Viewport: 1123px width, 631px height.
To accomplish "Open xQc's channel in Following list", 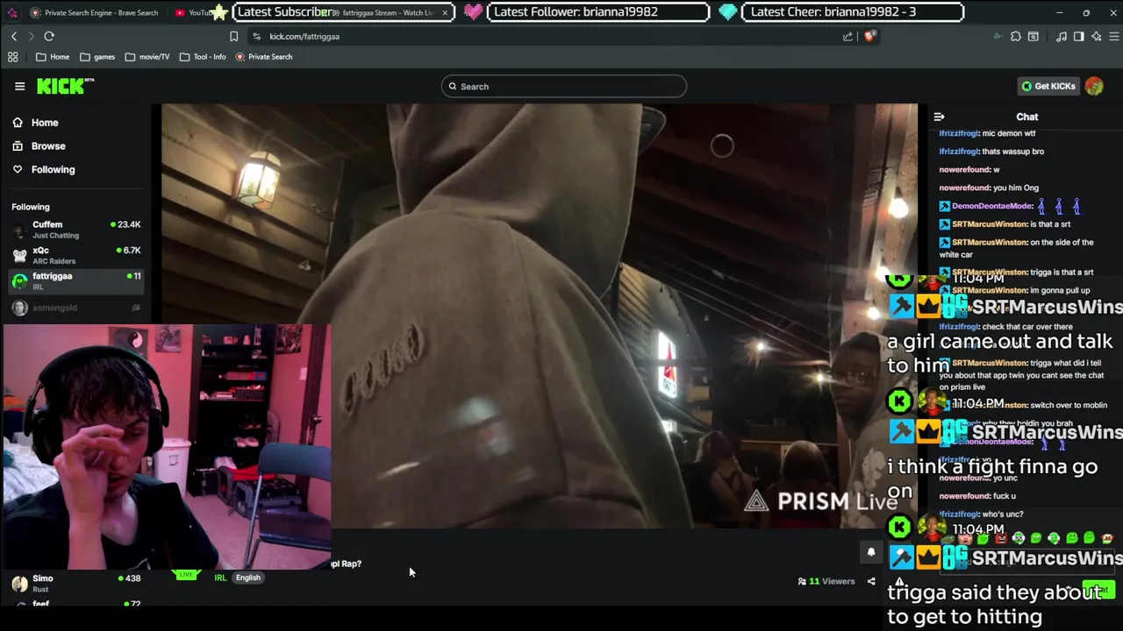I will click(75, 255).
